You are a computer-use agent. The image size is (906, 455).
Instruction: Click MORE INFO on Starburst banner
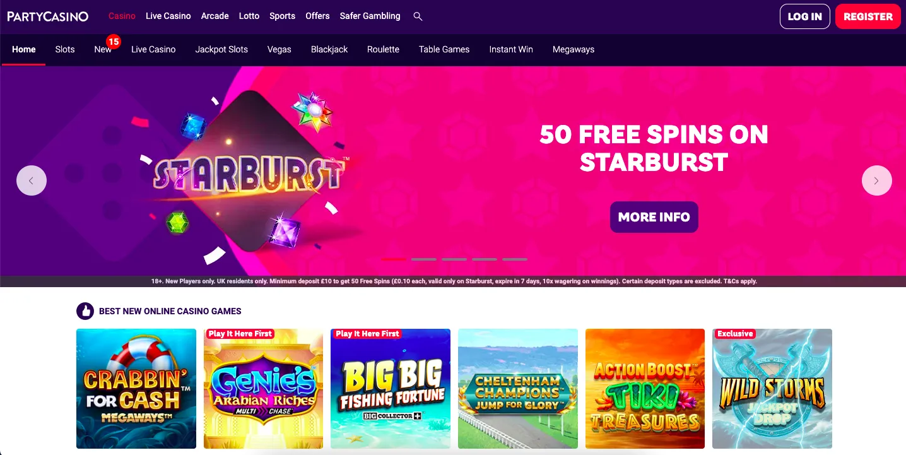(654, 217)
